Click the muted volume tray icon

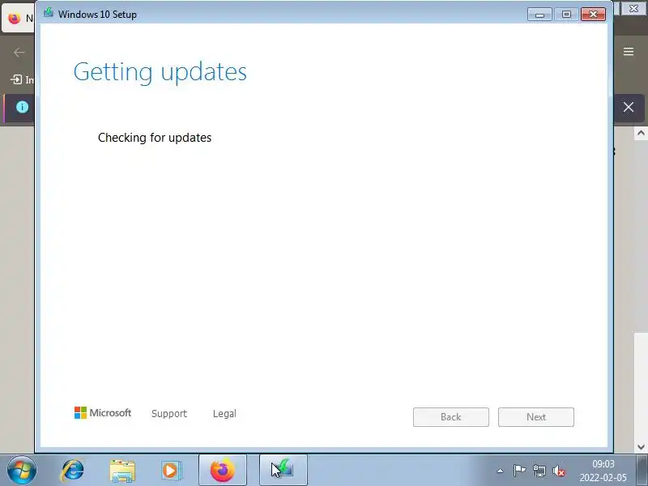pyautogui.click(x=559, y=471)
